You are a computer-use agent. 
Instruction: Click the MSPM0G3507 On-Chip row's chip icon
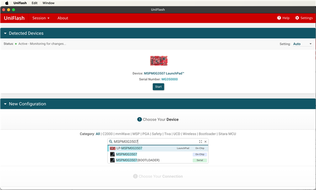[x=113, y=154]
